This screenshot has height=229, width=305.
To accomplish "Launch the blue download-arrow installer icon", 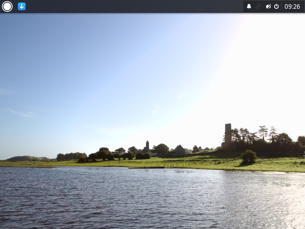I will 22,6.
